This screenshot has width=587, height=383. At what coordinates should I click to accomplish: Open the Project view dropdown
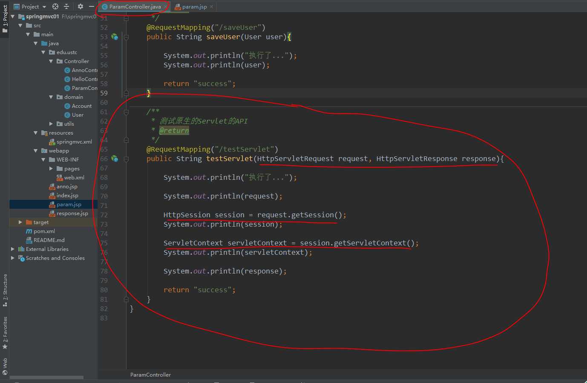pyautogui.click(x=30, y=6)
